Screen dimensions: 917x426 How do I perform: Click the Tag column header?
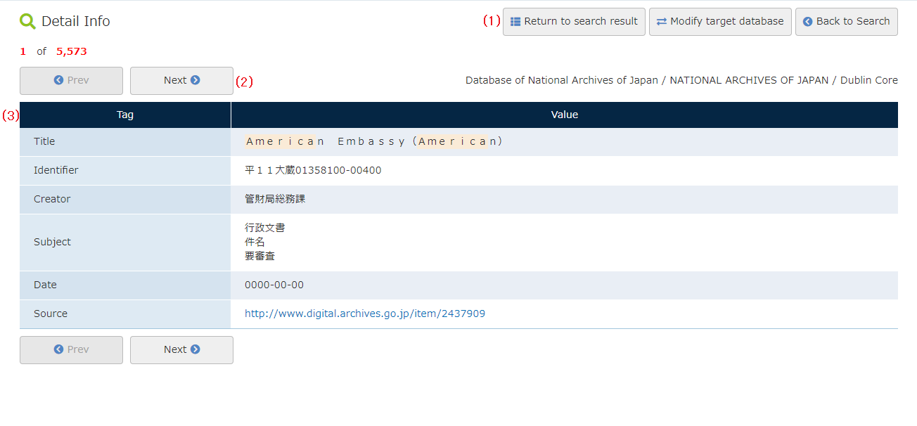pyautogui.click(x=125, y=115)
